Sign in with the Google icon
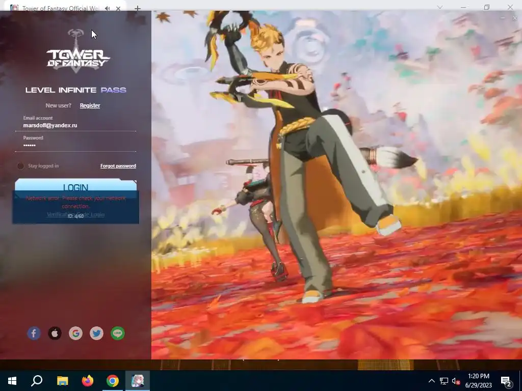This screenshot has height=391, width=522. (x=75, y=333)
